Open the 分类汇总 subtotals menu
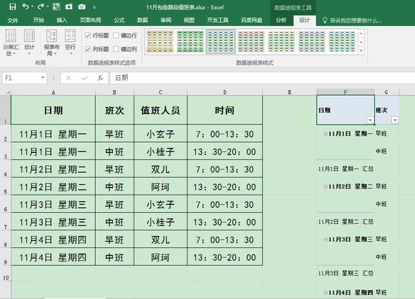The width and height of the screenshot is (415, 299). coord(11,43)
